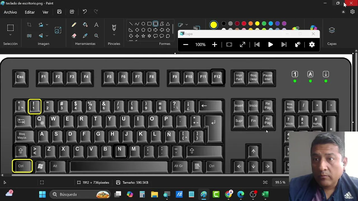Open Google Chrome from the taskbar

229,194
